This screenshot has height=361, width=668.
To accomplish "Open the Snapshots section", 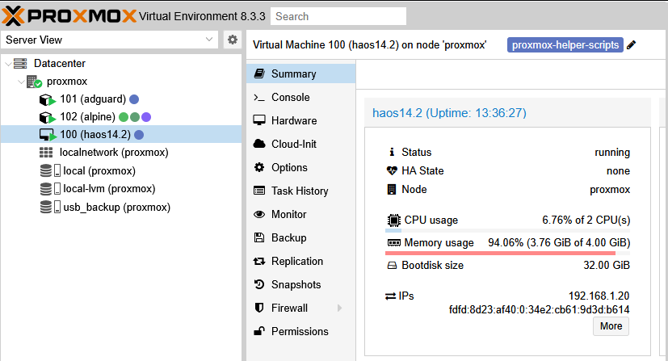I will (x=296, y=284).
